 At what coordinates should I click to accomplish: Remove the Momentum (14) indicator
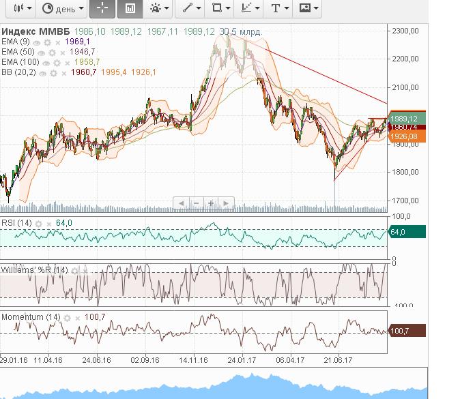[x=78, y=319]
